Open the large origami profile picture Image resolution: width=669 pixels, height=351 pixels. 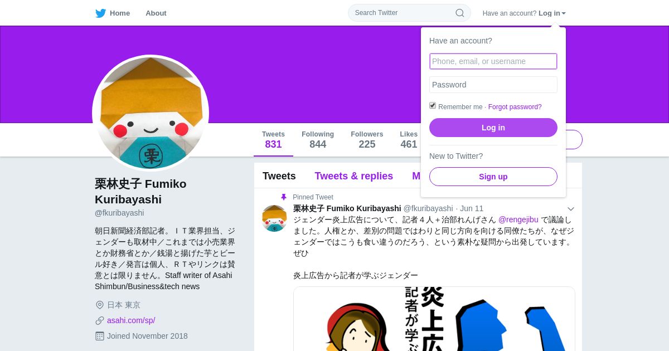click(x=151, y=113)
